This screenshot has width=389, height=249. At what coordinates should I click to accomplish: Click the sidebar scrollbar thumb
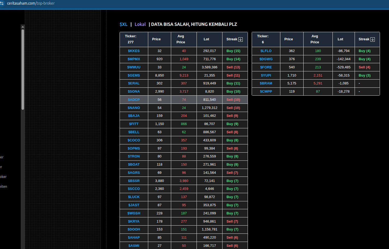pyautogui.click(x=23, y=69)
